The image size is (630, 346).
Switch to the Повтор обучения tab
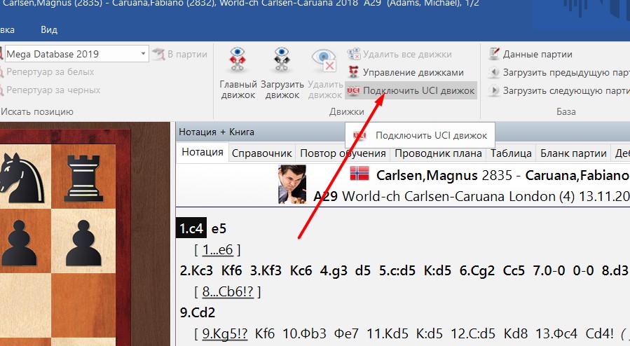point(343,153)
